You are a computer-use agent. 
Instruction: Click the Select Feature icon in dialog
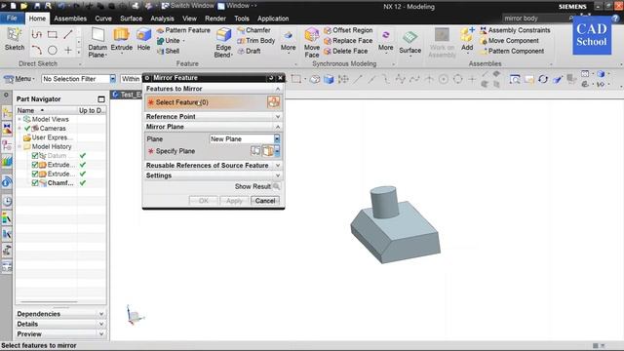tap(273, 102)
